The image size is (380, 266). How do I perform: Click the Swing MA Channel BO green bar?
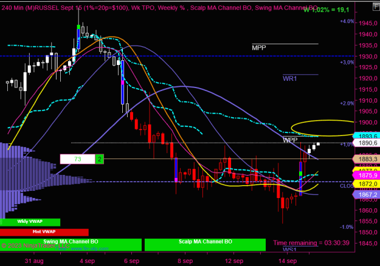point(71,245)
